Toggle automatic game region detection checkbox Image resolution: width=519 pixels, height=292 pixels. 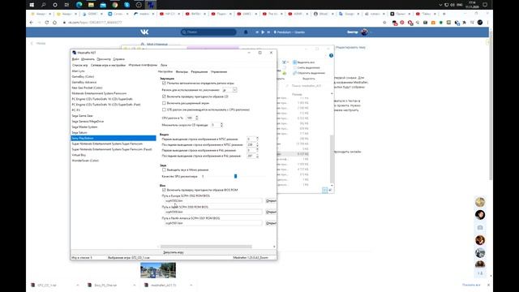(x=164, y=83)
